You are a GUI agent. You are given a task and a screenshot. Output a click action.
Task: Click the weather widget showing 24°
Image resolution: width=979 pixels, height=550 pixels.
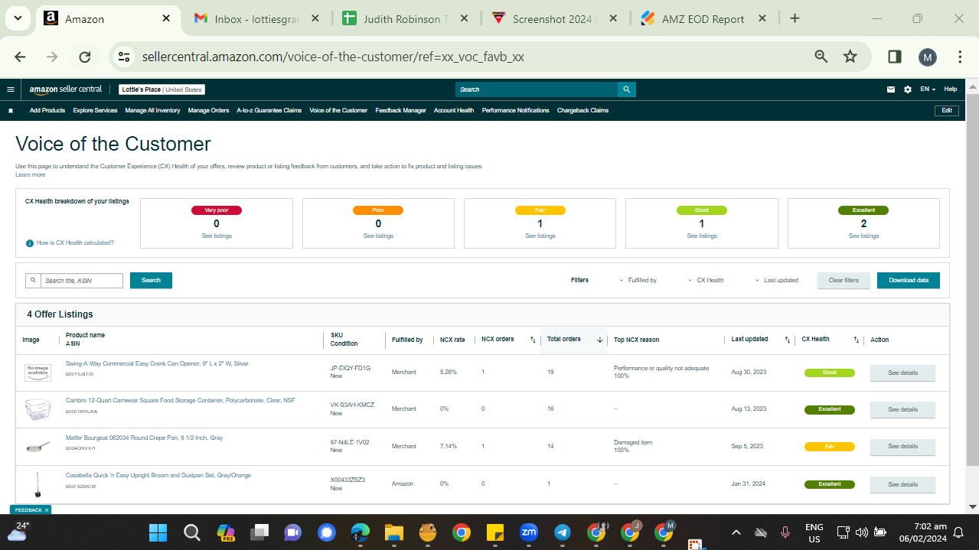[x=18, y=530]
